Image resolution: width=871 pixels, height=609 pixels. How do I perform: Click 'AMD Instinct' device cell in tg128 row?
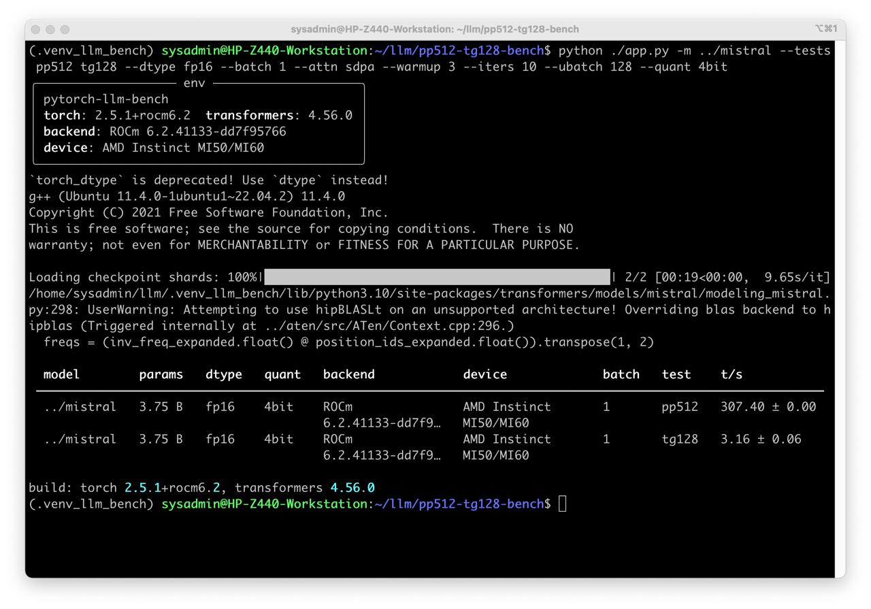tap(507, 440)
